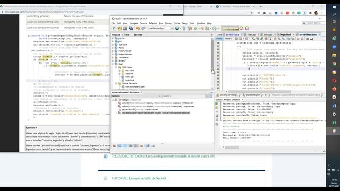Toggle the Show Static Members navigator filter
This screenshot has width=340, height=191.
tap(125, 146)
